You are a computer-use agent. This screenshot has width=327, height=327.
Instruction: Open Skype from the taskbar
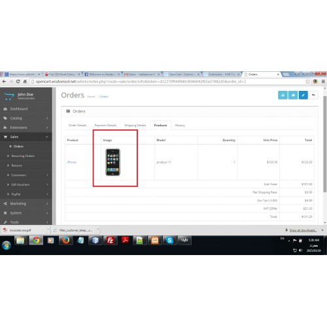169,240
